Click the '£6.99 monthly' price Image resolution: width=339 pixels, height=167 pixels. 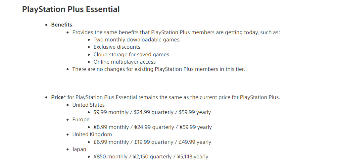(111, 142)
